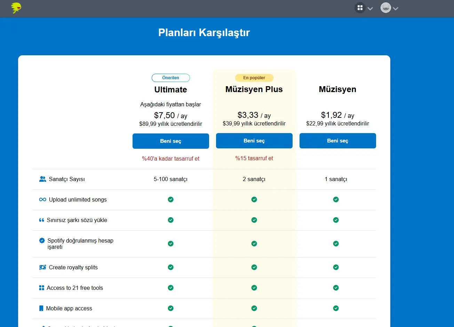Click the Sınırsız şarkı sözü yükle label

pos(77,220)
